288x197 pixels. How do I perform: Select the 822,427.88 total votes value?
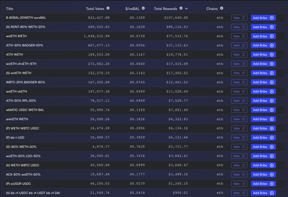[x=99, y=18]
